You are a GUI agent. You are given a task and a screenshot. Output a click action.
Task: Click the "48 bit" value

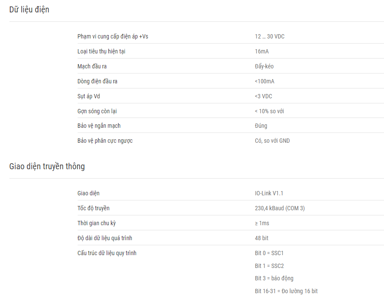(262, 238)
